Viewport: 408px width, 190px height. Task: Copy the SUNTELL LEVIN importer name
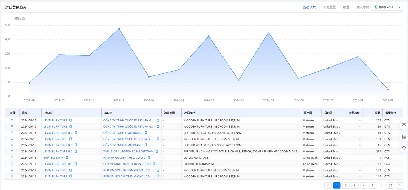click(67, 157)
